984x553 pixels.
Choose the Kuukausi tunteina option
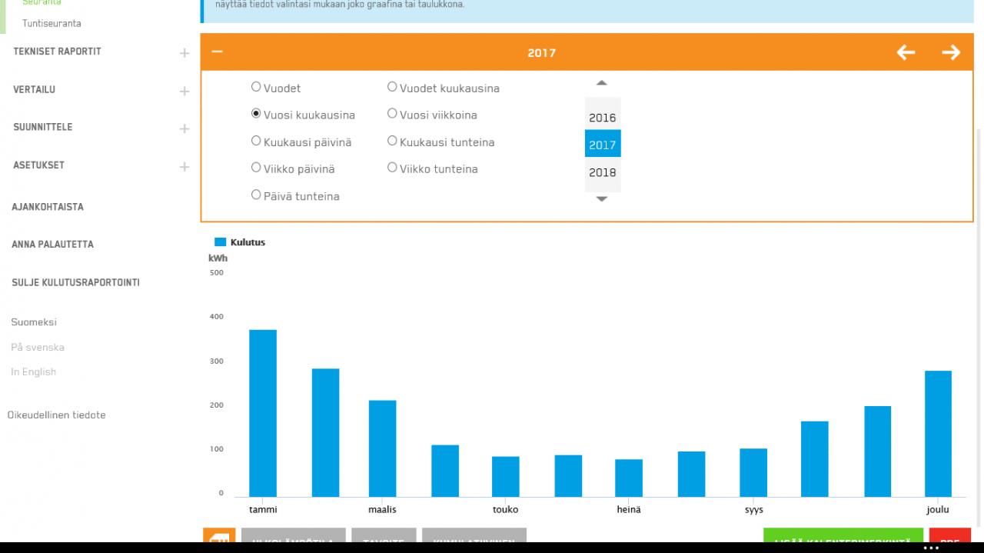393,142
